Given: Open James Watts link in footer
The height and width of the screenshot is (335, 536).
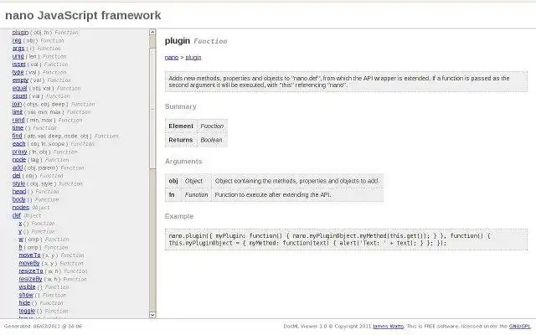Looking at the screenshot, I should (x=388, y=327).
